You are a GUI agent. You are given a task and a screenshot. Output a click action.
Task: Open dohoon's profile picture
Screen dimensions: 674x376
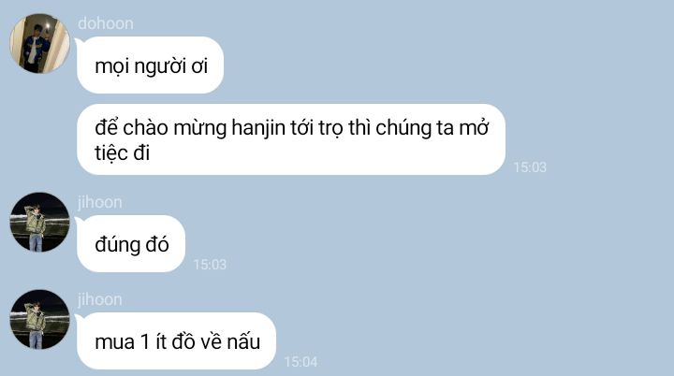(x=39, y=43)
